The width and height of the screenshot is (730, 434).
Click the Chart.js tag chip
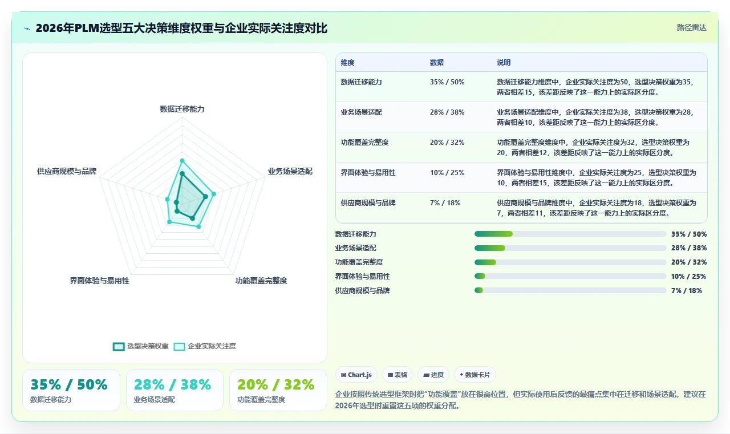(356, 375)
